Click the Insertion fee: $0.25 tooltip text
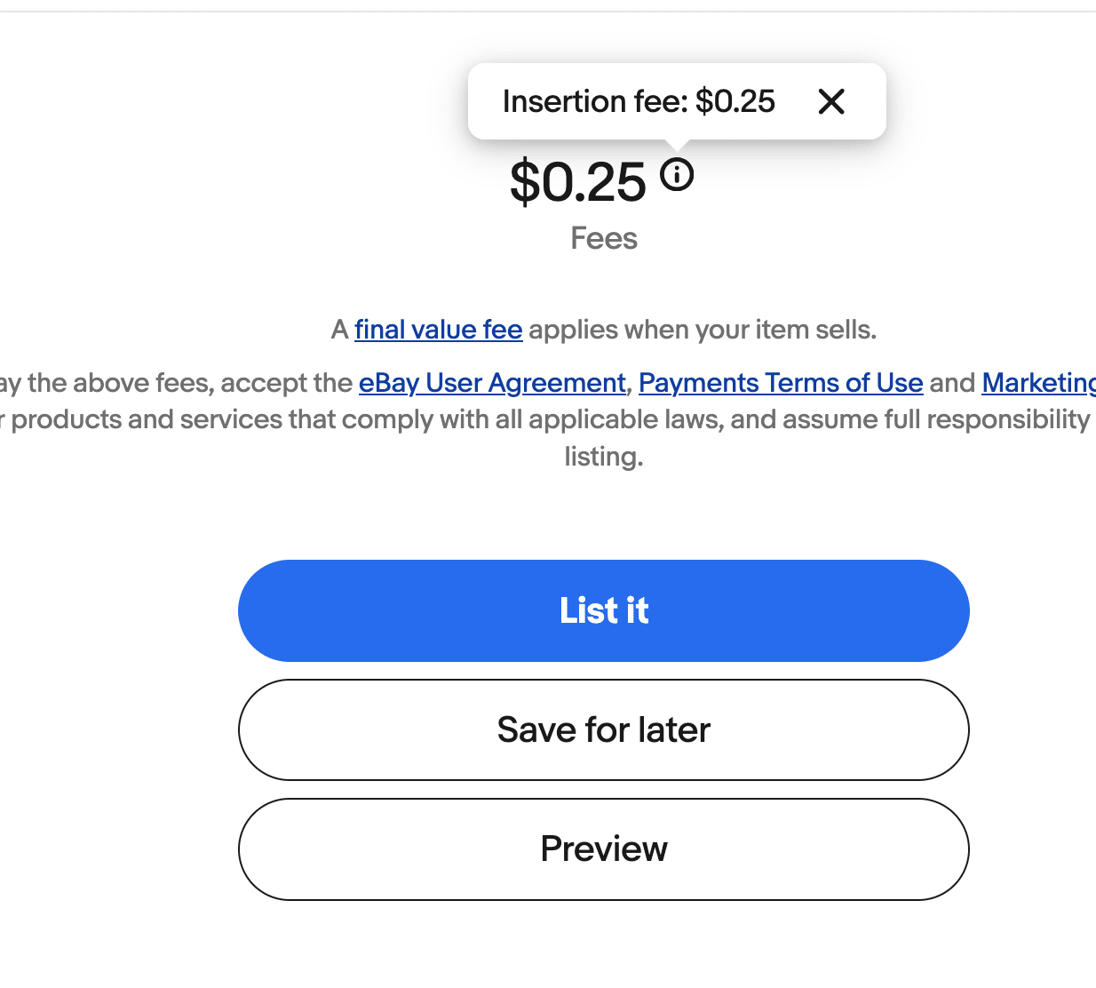This screenshot has height=988, width=1096. pyautogui.click(x=639, y=101)
